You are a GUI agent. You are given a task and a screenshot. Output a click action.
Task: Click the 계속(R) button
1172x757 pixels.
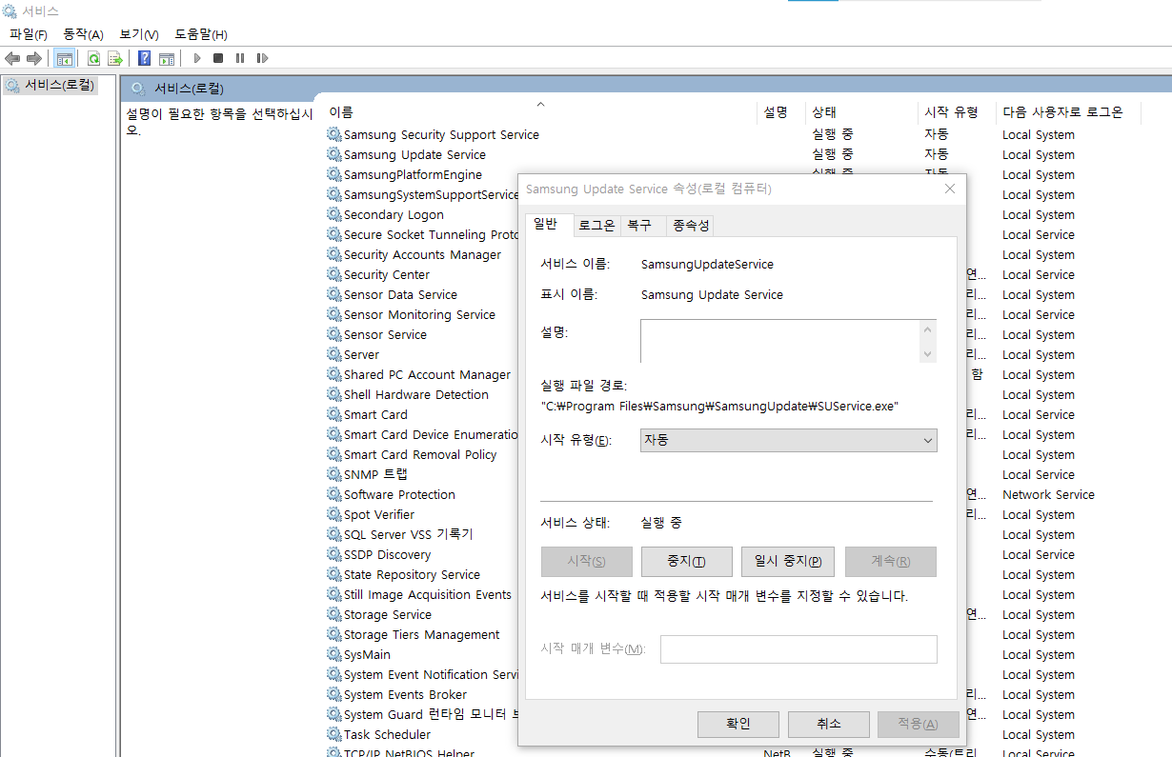pyautogui.click(x=891, y=561)
